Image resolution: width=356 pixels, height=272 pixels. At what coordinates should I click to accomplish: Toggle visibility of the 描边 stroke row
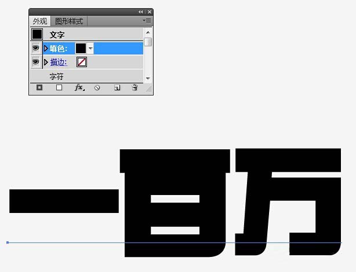point(36,62)
